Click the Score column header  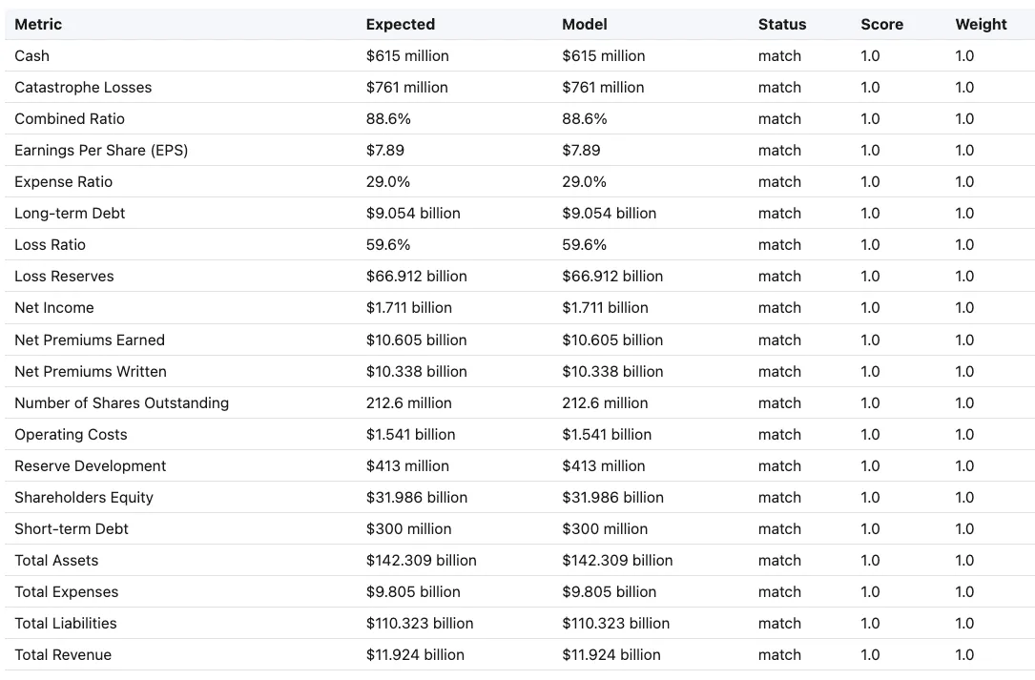[x=881, y=25]
